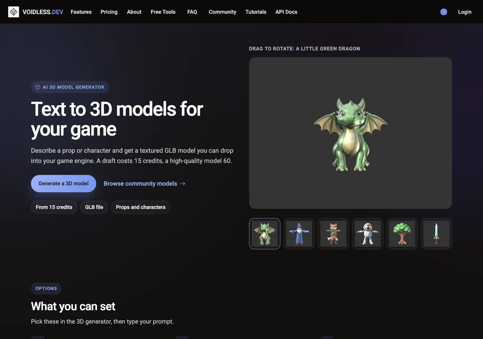483x339 pixels.
Task: Click the dragon in the 3D viewer
Action: [351, 135]
